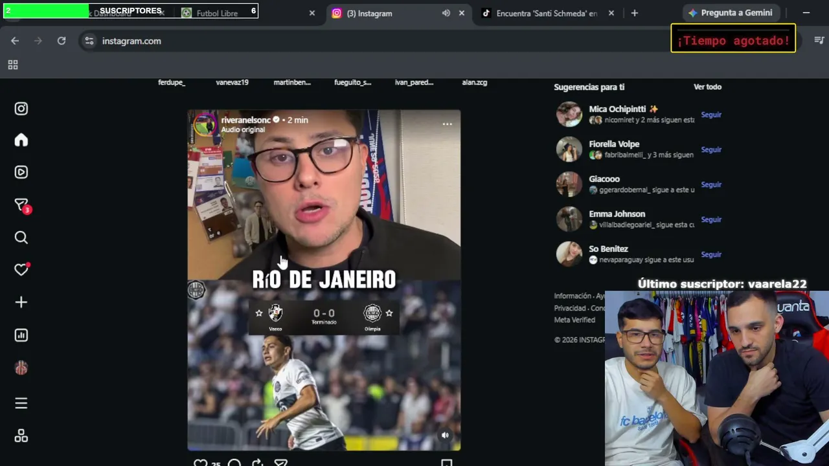Open the browser apps grid shortcut
The image size is (829, 466).
pos(13,65)
